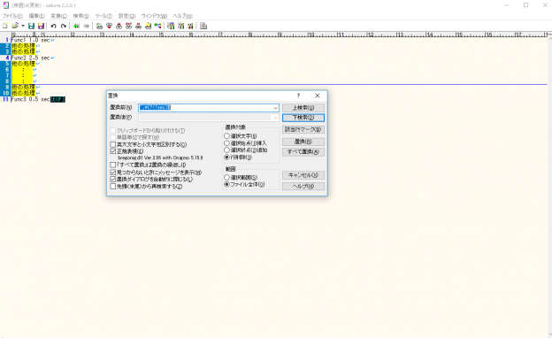Select the 選択終点へ追加 radio button

click(x=227, y=150)
